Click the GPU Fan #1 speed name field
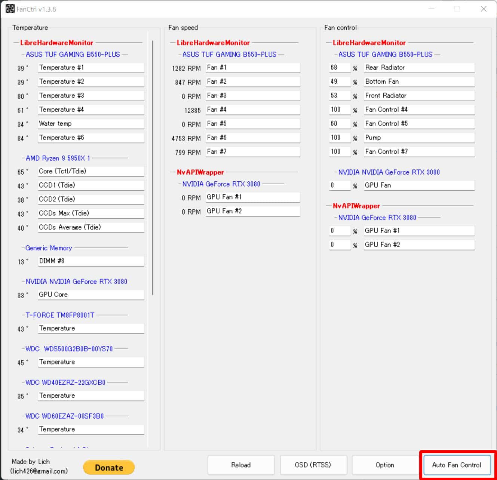This screenshot has height=480, width=497. [x=253, y=197]
